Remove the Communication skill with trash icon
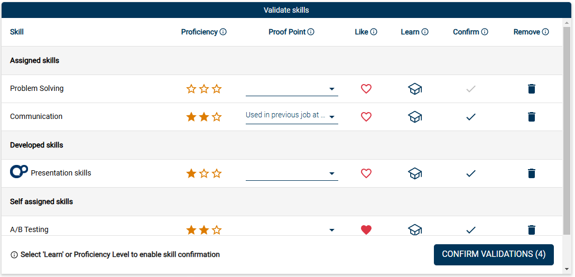This screenshot has height=277, width=575. 531,117
